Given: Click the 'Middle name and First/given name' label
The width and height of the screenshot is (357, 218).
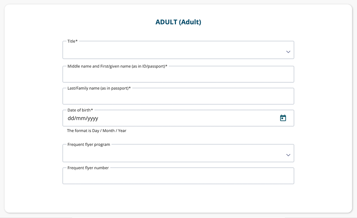Looking at the screenshot, I should pos(117,66).
